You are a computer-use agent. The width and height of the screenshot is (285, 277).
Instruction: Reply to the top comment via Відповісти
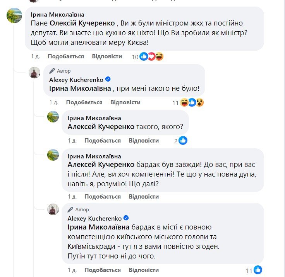click(107, 56)
